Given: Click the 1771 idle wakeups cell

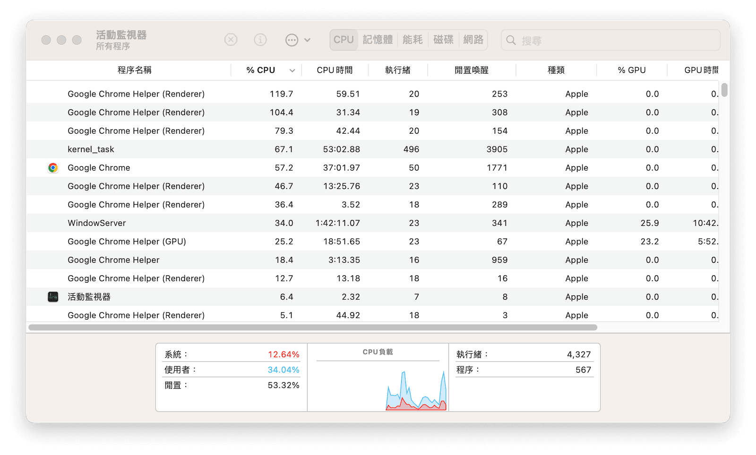Looking at the screenshot, I should pyautogui.click(x=497, y=168).
